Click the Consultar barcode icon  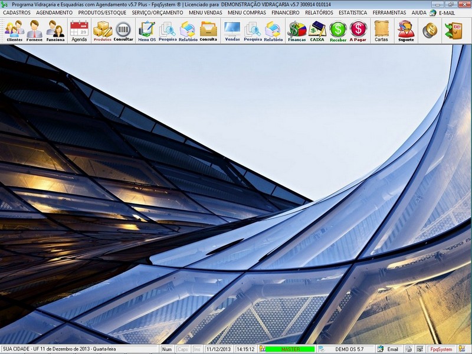point(123,30)
